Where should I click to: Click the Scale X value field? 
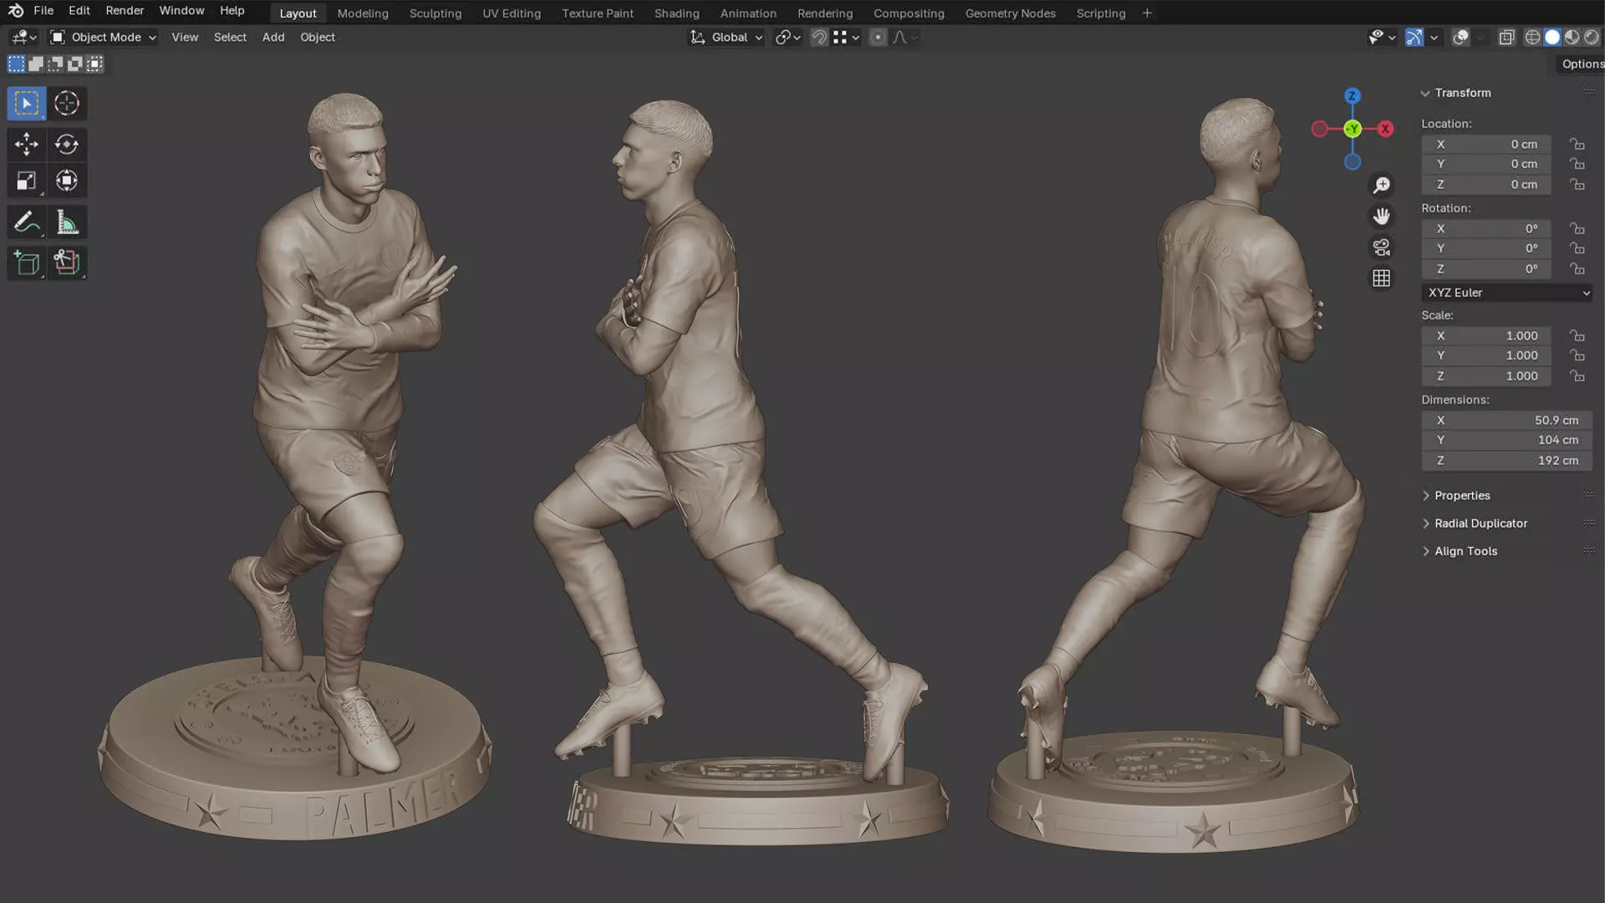1486,336
